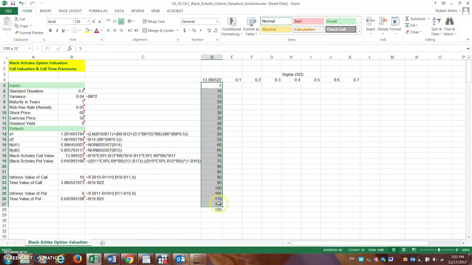This screenshot has height=265, width=472.
Task: Select Middle Align in Alignment group
Action: pyautogui.click(x=115, y=21)
